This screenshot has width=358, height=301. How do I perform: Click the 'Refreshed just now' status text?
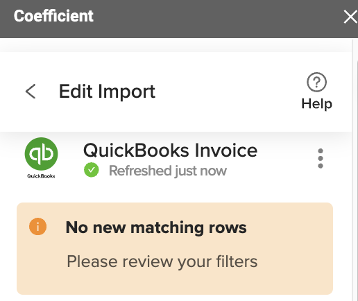click(168, 171)
